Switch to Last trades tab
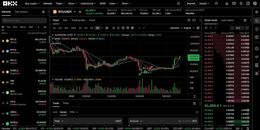The image size is (260, 130). point(227,20)
